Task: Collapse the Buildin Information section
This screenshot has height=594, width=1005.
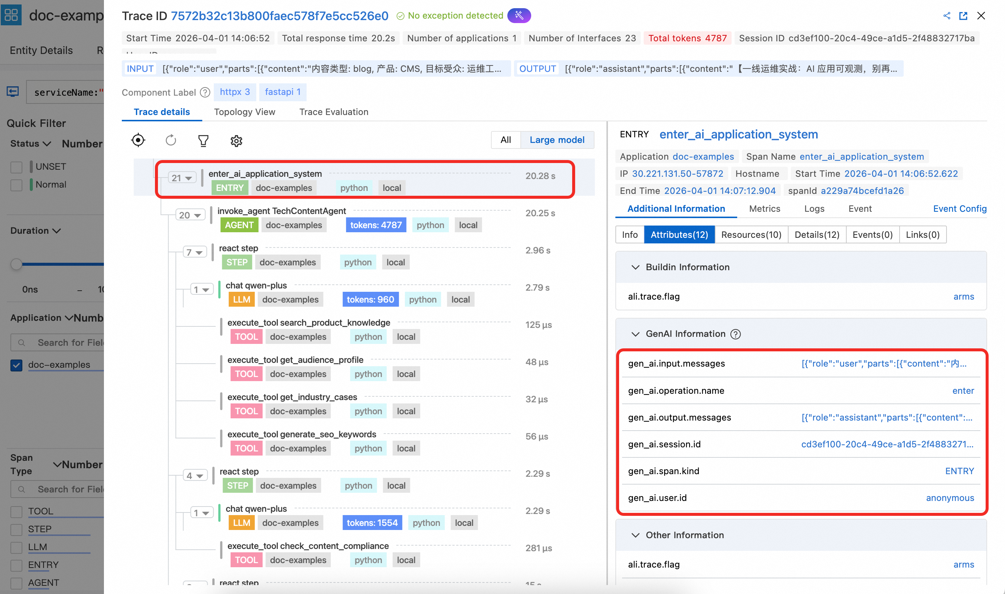Action: (635, 267)
